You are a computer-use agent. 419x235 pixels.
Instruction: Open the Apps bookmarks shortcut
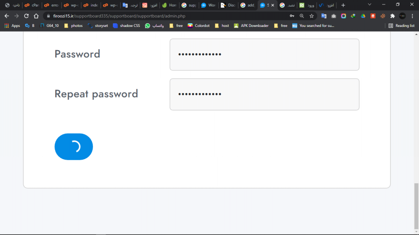pyautogui.click(x=12, y=26)
